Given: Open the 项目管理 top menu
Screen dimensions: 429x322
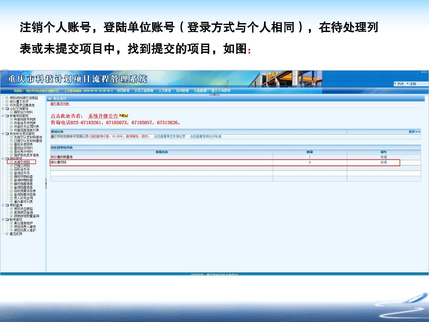Looking at the screenshot, I should click(123, 90).
